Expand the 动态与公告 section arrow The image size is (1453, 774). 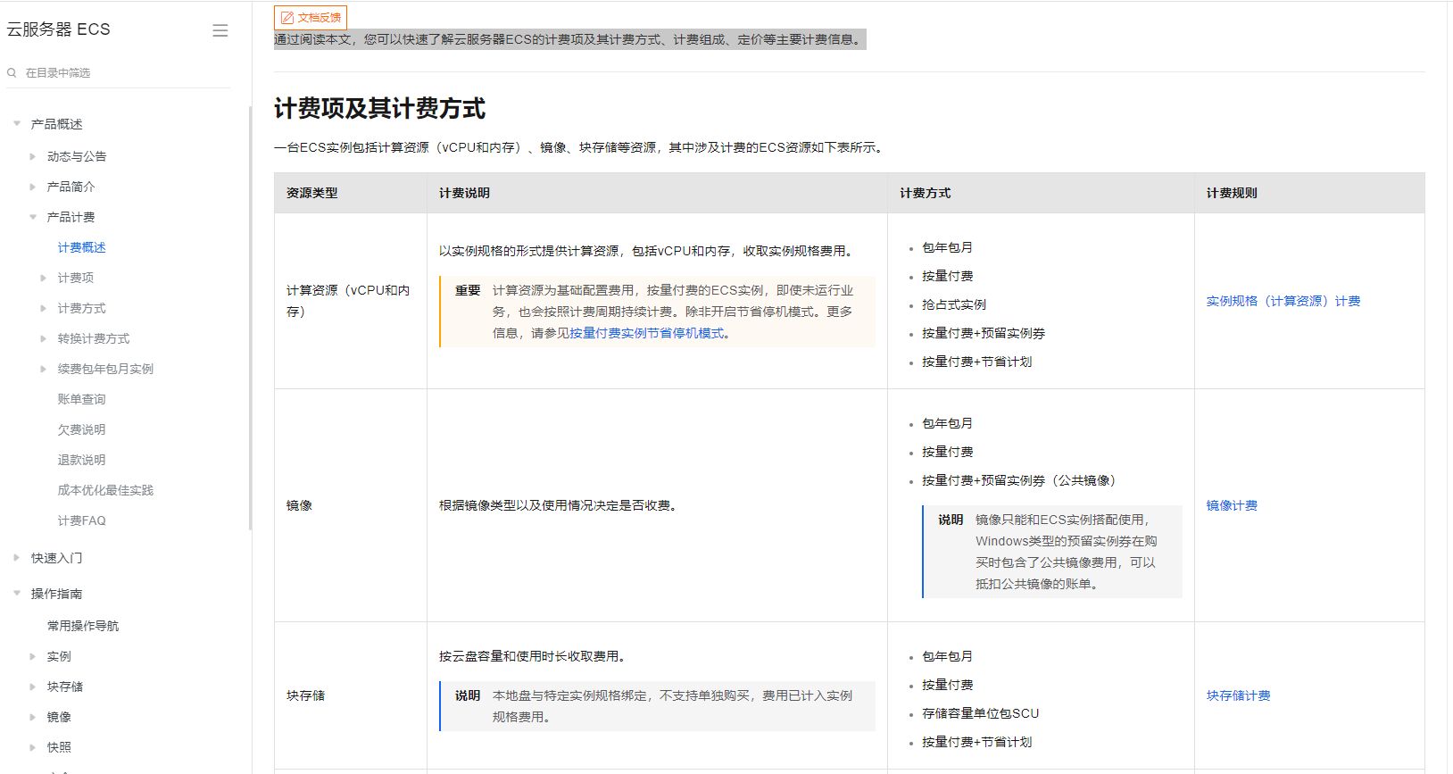pos(33,156)
